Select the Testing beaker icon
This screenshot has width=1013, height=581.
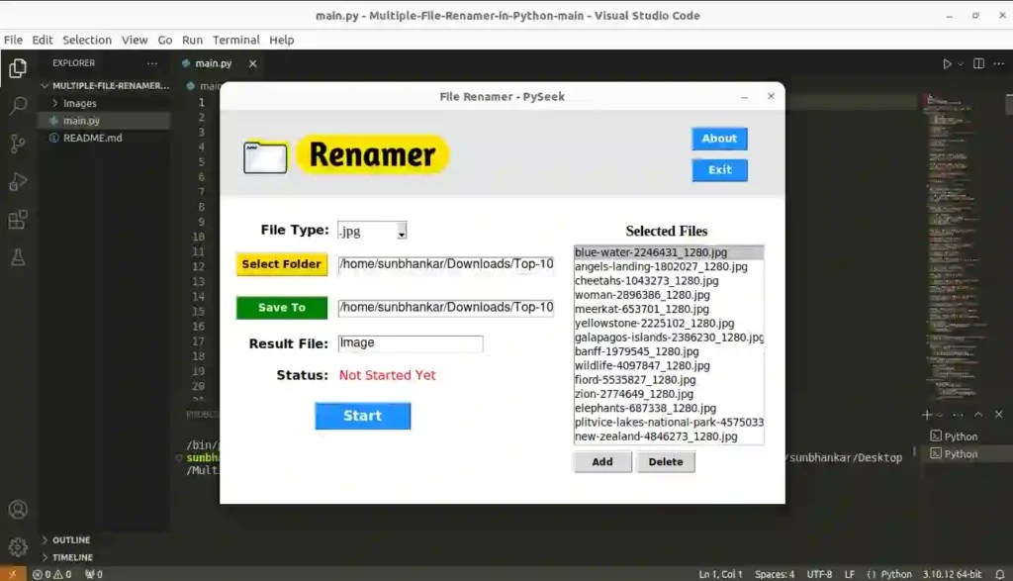(x=17, y=256)
